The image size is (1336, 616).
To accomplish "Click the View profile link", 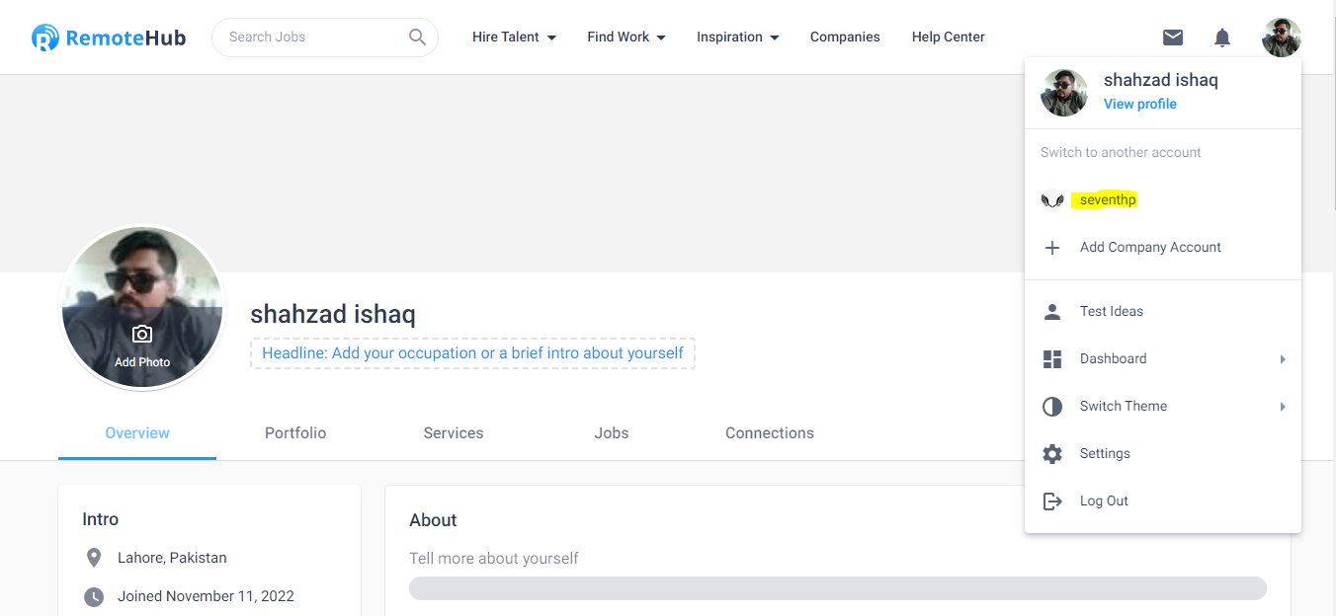I will (1140, 105).
